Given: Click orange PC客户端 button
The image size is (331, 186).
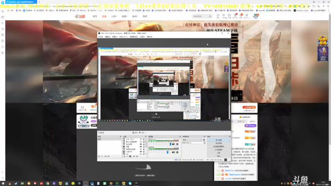Looking at the screenshot, I should click(249, 107).
